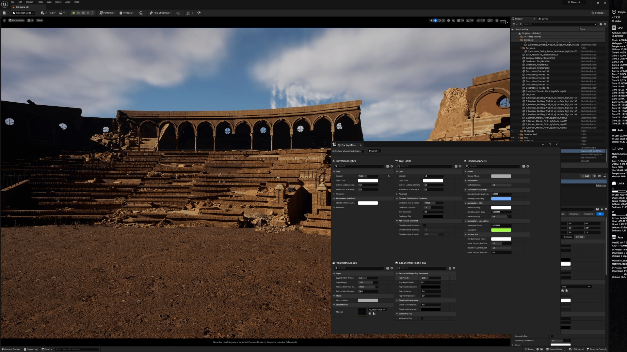
Task: Click the Save level icon
Action: point(4,13)
